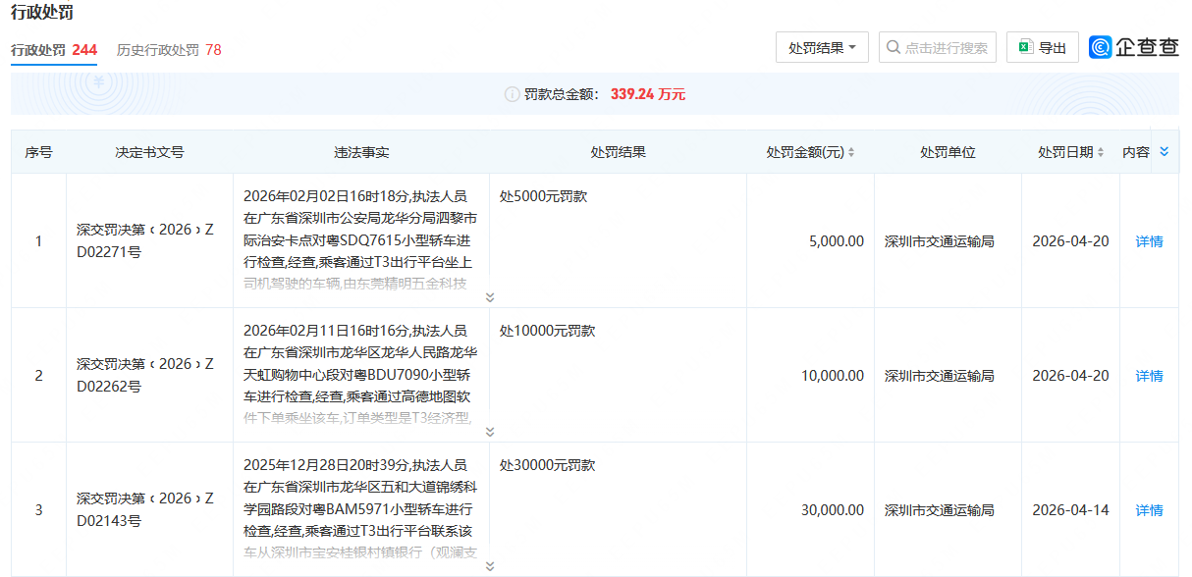Expand the truncated facts text of row 1

point(489,296)
